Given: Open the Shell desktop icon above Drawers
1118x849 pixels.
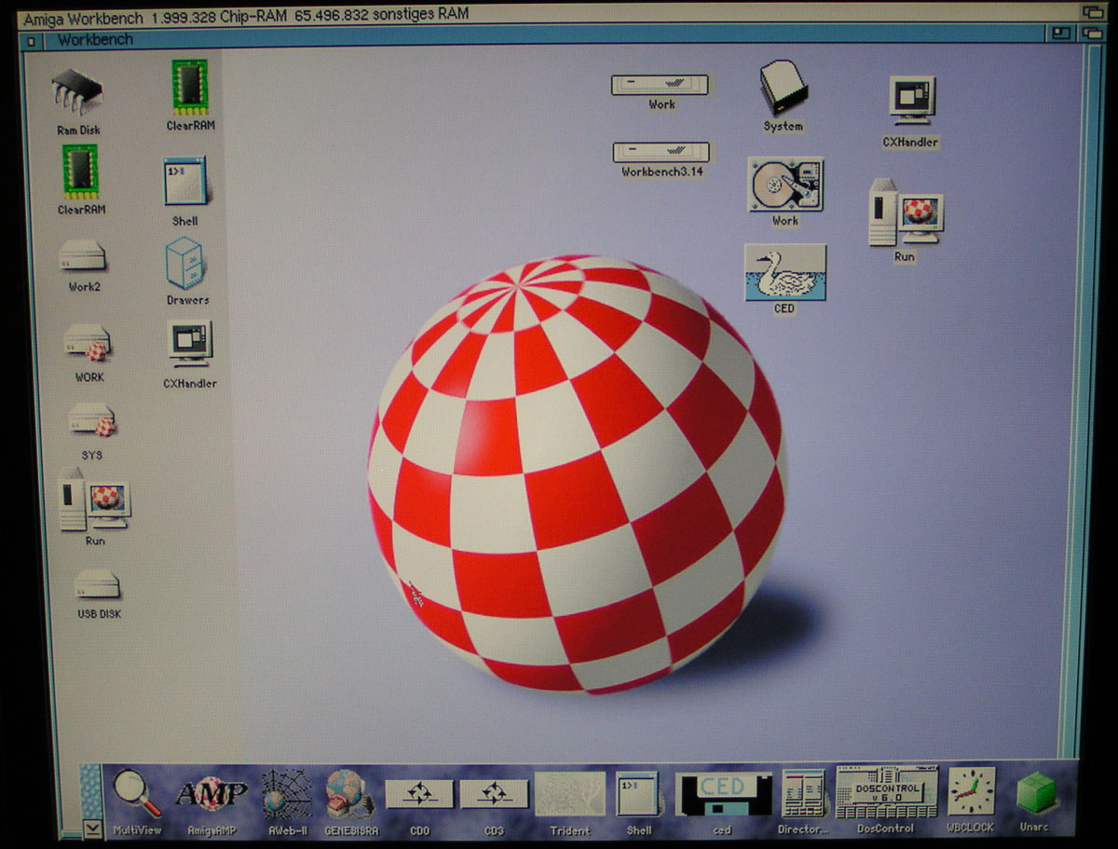Looking at the screenshot, I should click(x=185, y=183).
